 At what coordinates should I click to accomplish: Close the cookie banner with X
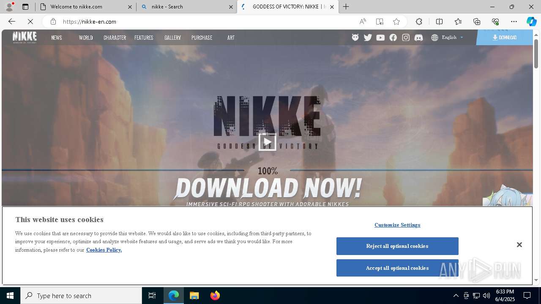pyautogui.click(x=519, y=245)
